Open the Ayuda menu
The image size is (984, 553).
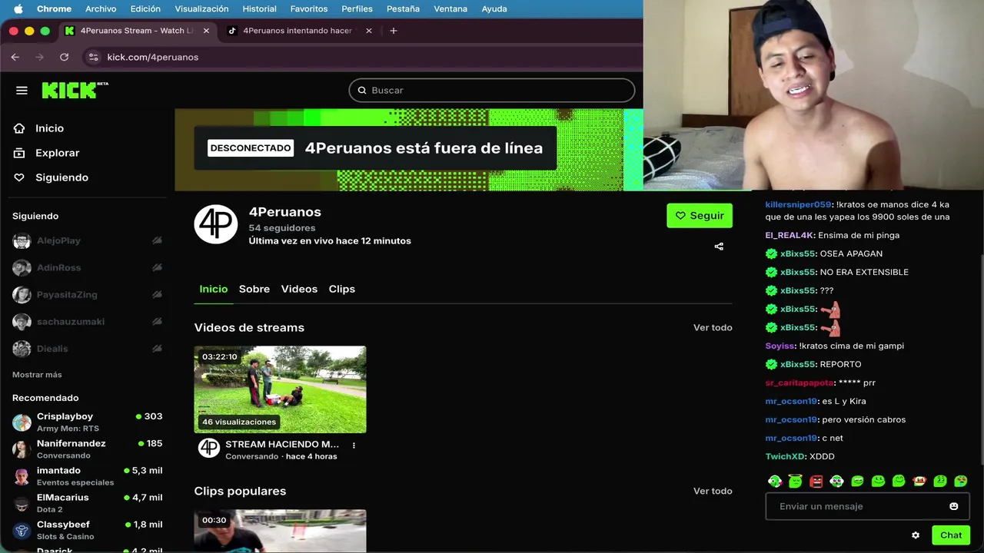point(494,8)
